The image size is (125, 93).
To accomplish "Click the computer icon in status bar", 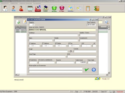I will [114, 92].
